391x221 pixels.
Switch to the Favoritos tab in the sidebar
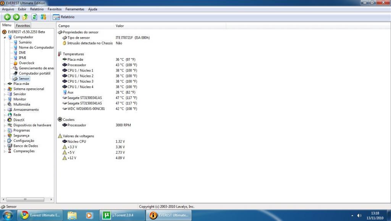(x=23, y=26)
